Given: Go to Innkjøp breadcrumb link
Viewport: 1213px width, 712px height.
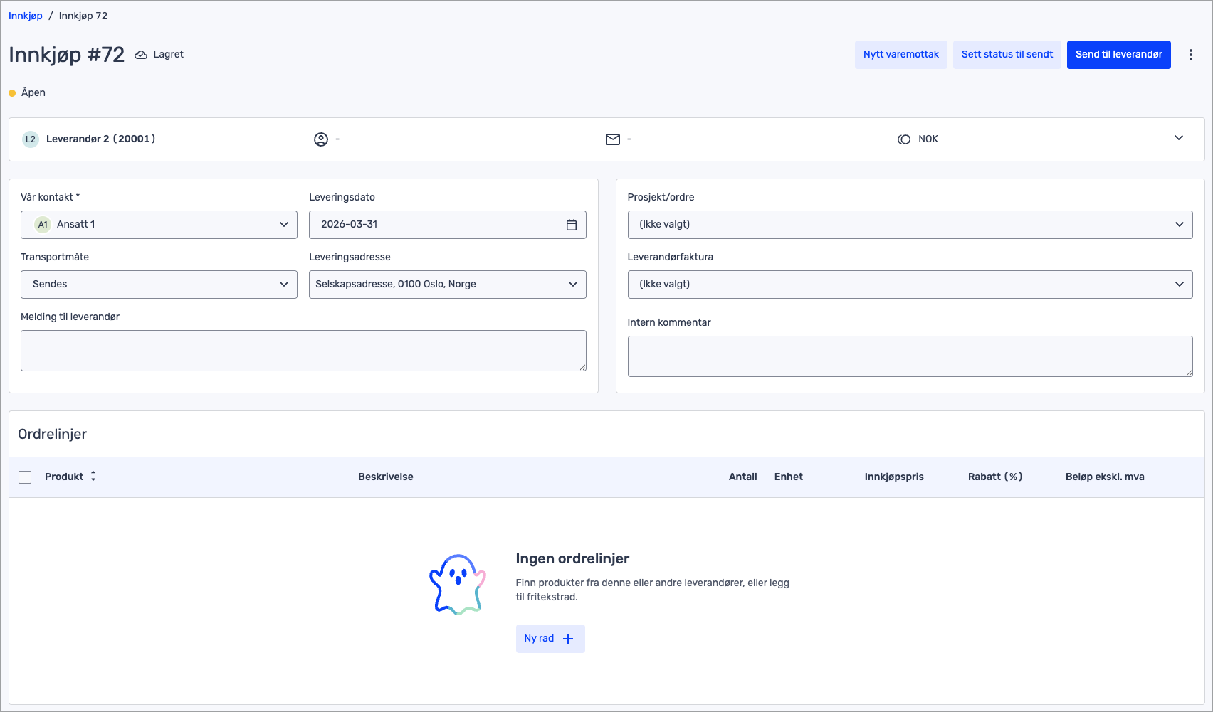Looking at the screenshot, I should [x=26, y=16].
